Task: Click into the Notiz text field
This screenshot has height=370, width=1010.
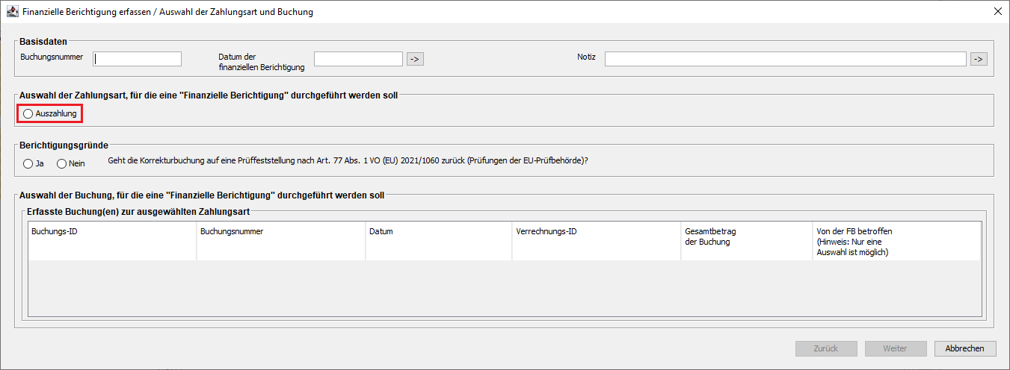Action: coord(785,59)
